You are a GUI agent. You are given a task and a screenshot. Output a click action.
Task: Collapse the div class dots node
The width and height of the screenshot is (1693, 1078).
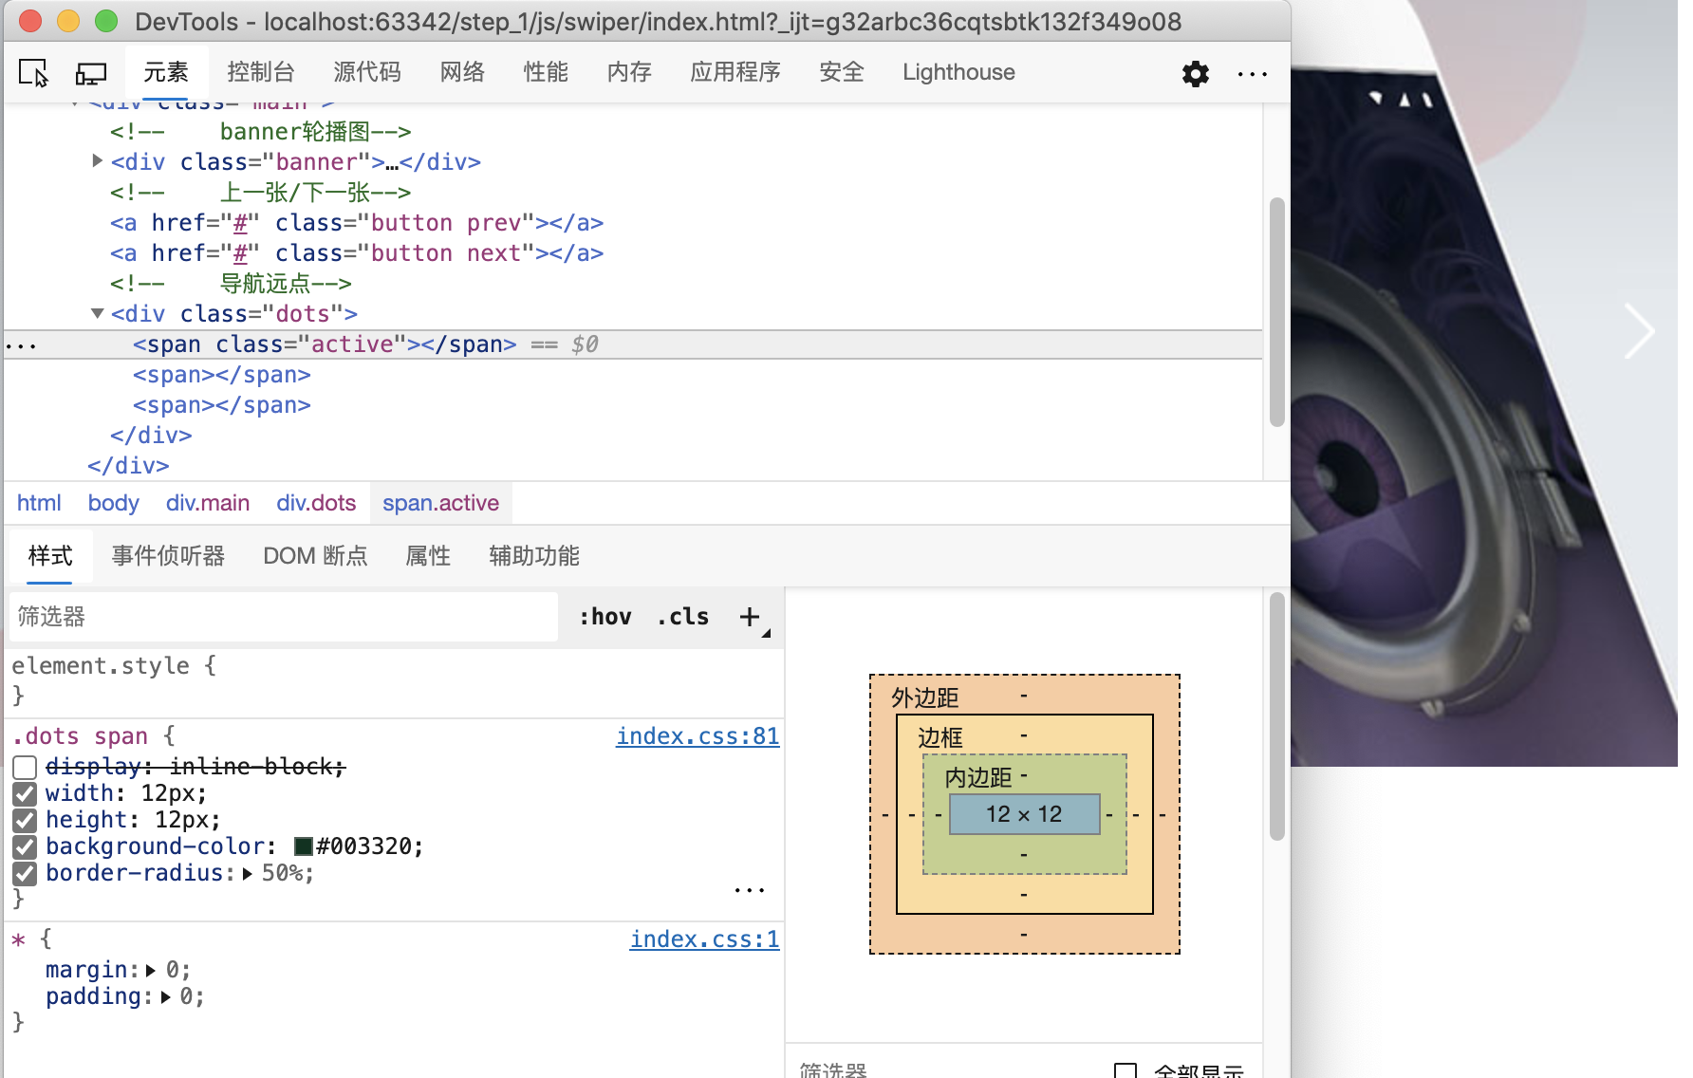pos(97,313)
